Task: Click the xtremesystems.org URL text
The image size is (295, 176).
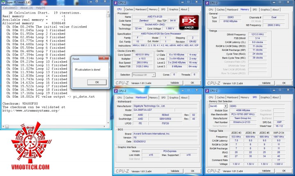Action: [31, 111]
